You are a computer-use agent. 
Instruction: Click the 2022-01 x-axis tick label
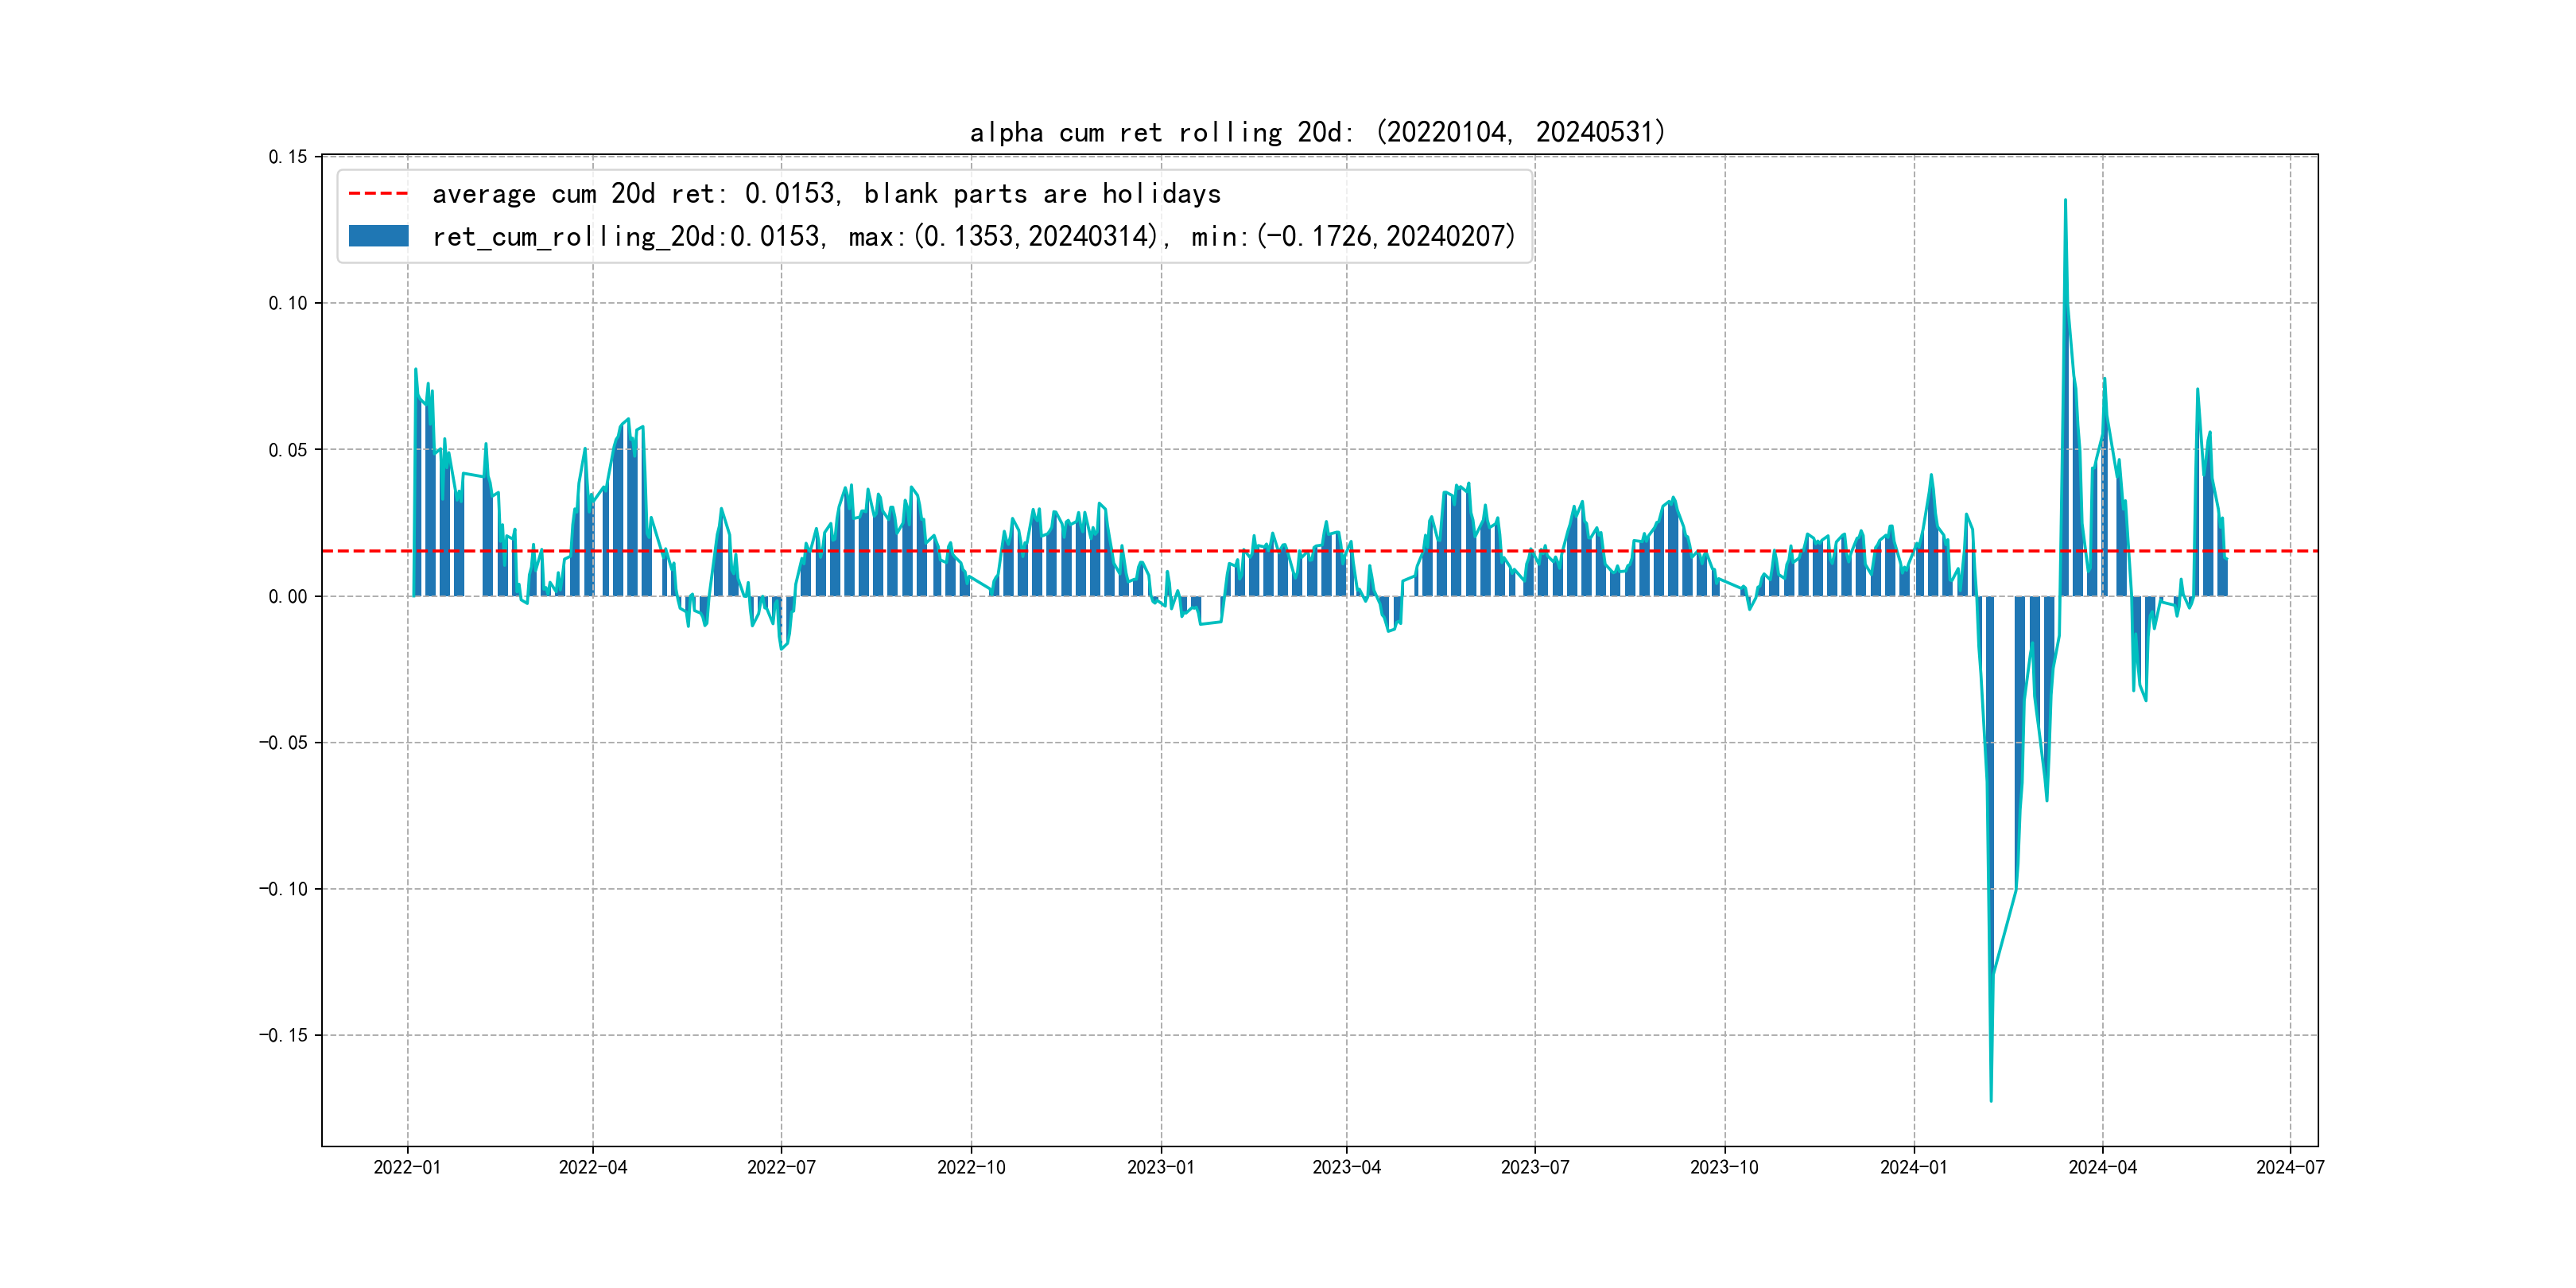point(407,1167)
